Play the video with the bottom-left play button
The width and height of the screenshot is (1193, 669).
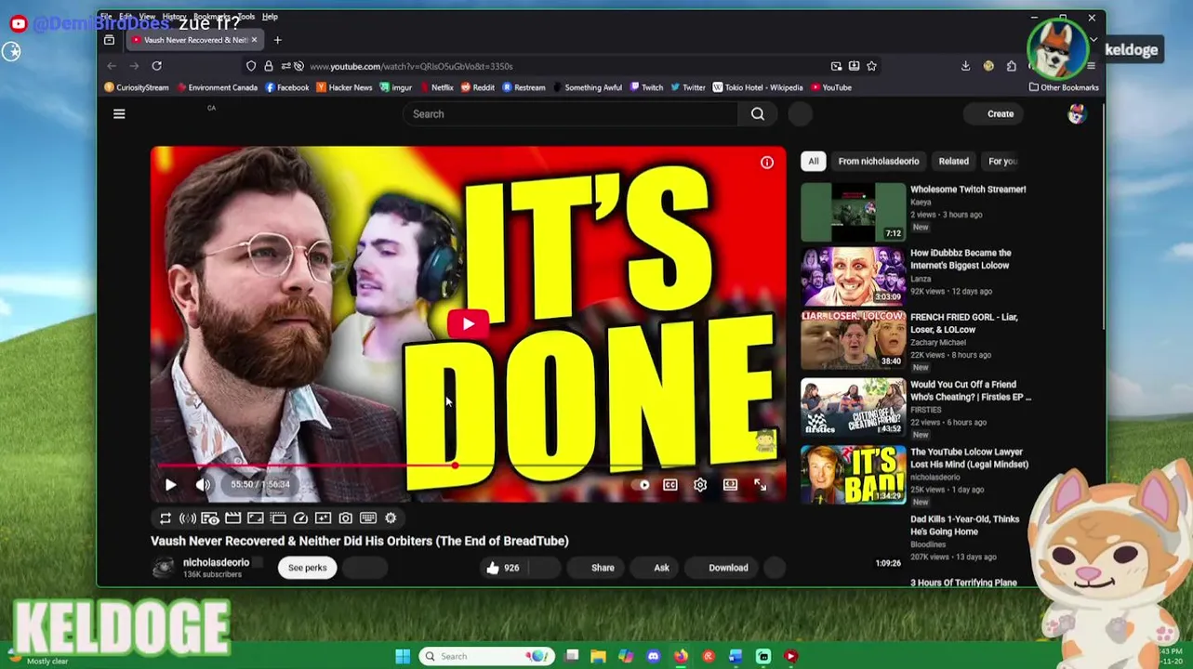[170, 485]
